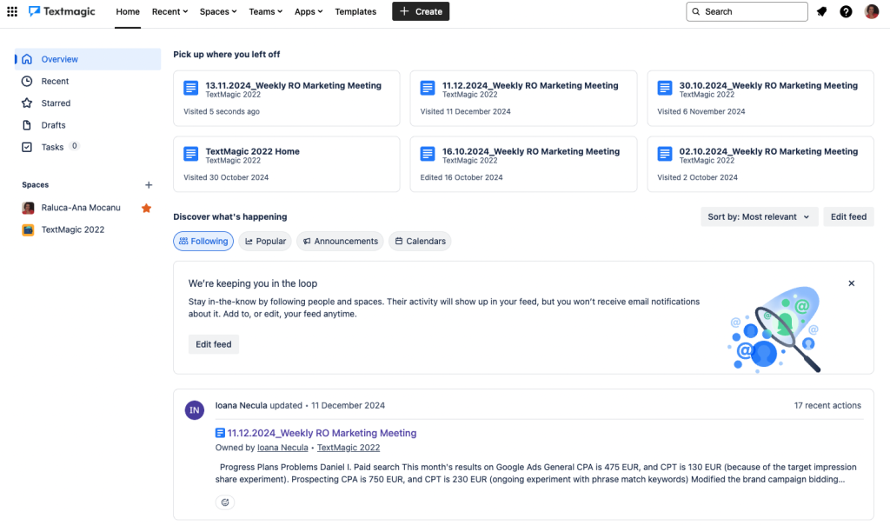Expand the Recent dropdown menu
Screen dimensions: 890x525
coord(169,11)
